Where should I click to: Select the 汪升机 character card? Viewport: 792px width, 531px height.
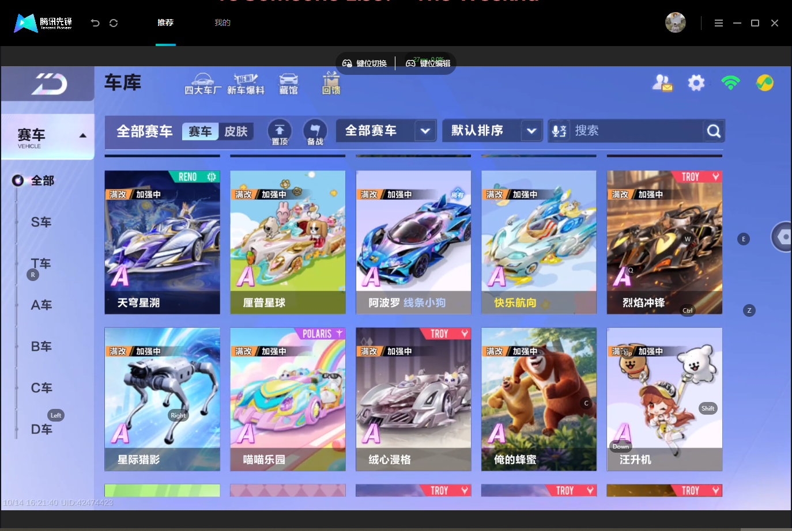(x=665, y=400)
